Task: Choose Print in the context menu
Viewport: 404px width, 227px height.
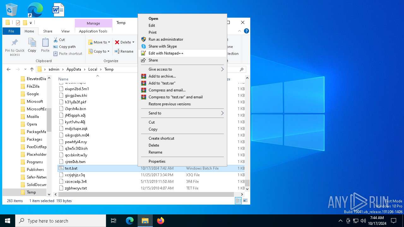Action: 182,32
